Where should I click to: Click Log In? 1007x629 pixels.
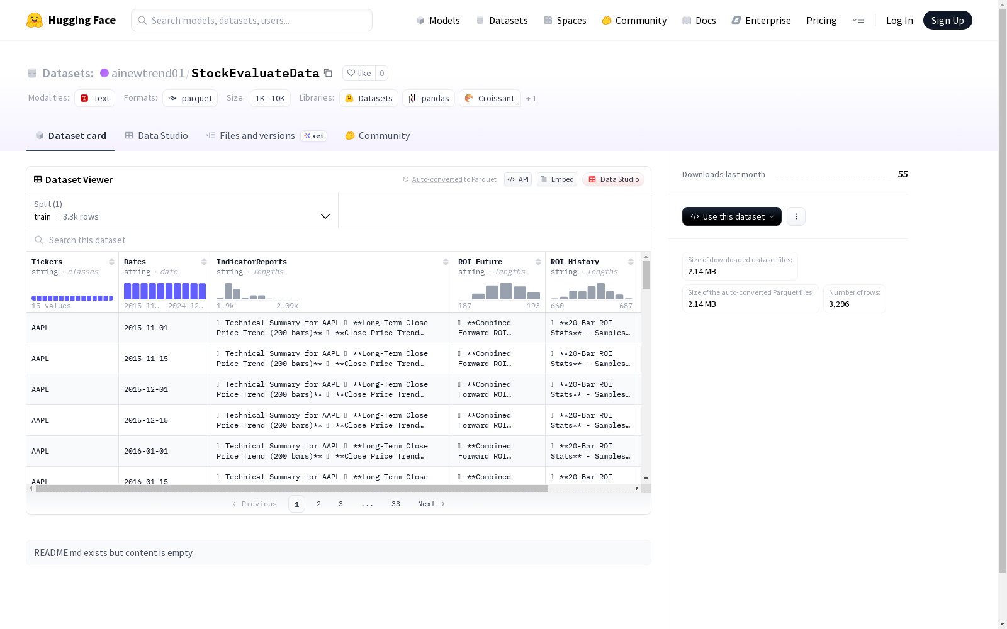point(899,20)
